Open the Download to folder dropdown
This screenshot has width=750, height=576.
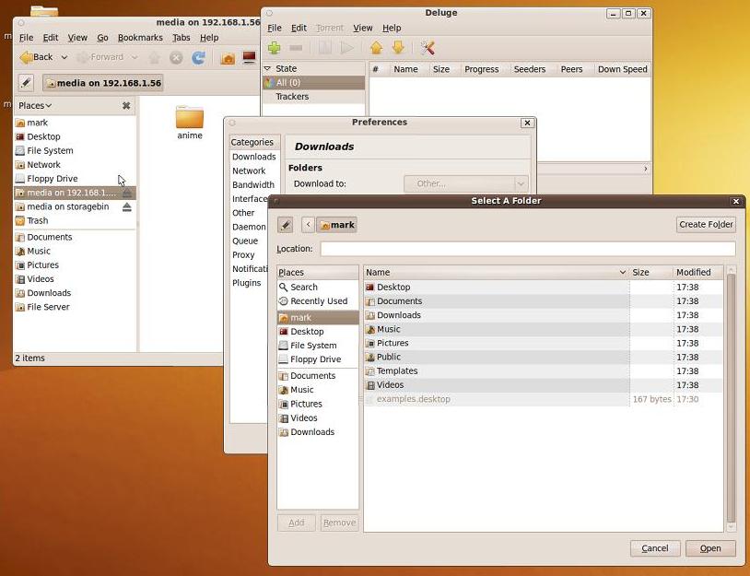point(466,183)
